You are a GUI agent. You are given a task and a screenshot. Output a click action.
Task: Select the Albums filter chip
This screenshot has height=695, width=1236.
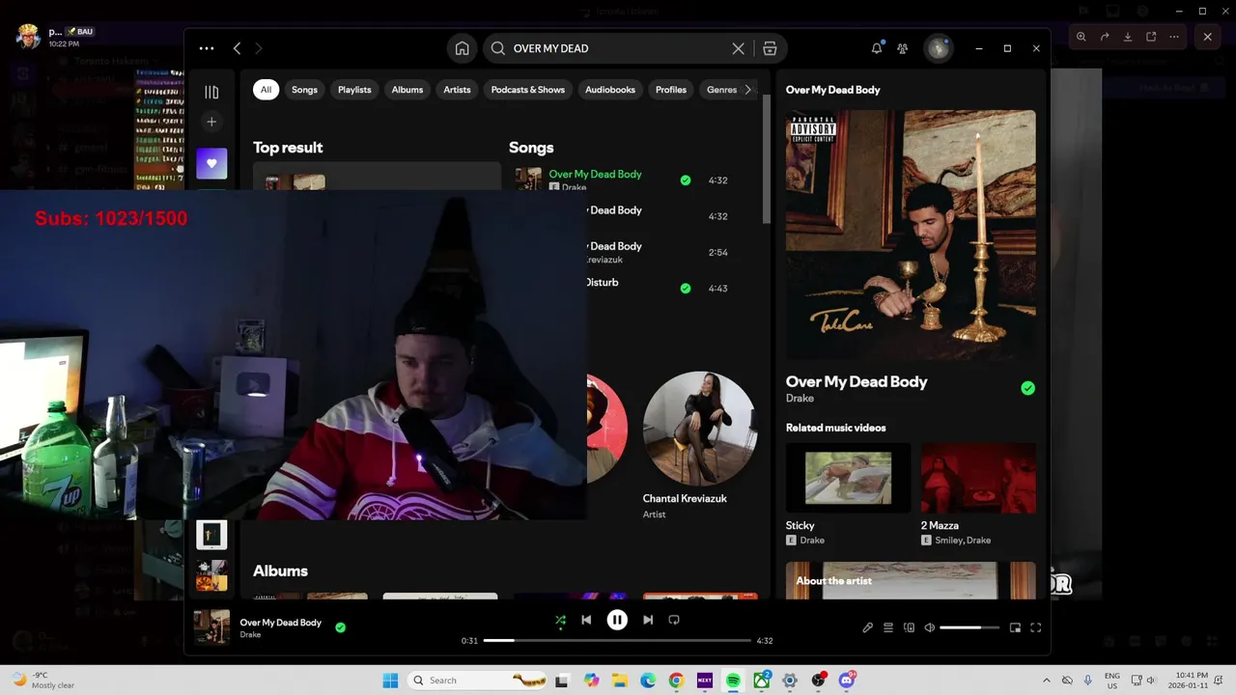pyautogui.click(x=407, y=90)
